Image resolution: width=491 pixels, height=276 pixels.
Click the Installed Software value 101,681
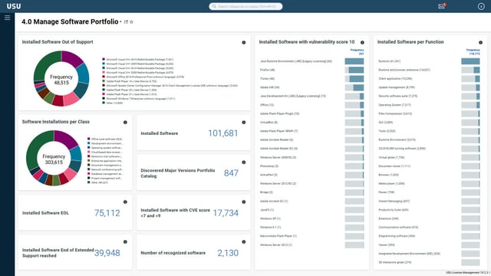click(x=223, y=133)
